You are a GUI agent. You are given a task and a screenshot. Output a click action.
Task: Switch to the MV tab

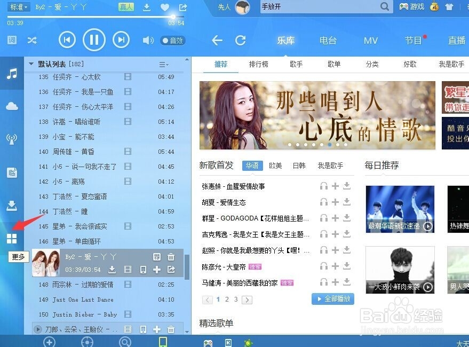371,41
